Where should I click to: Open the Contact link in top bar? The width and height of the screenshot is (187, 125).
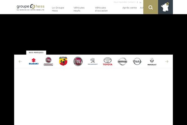(x=132, y=2)
